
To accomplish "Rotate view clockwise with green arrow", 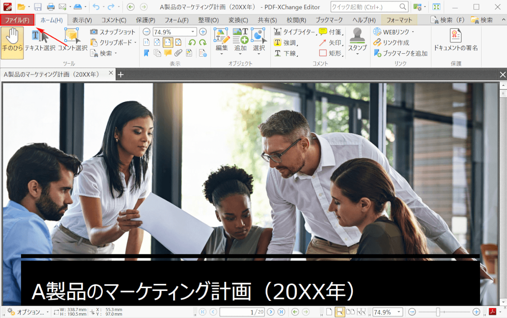I will [203, 43].
